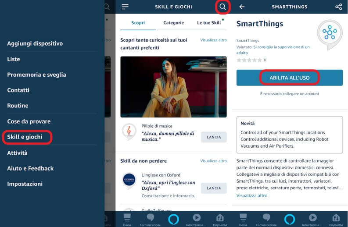Open Home in the right bottom bar
348x227 pixels.
pyautogui.click(x=243, y=220)
